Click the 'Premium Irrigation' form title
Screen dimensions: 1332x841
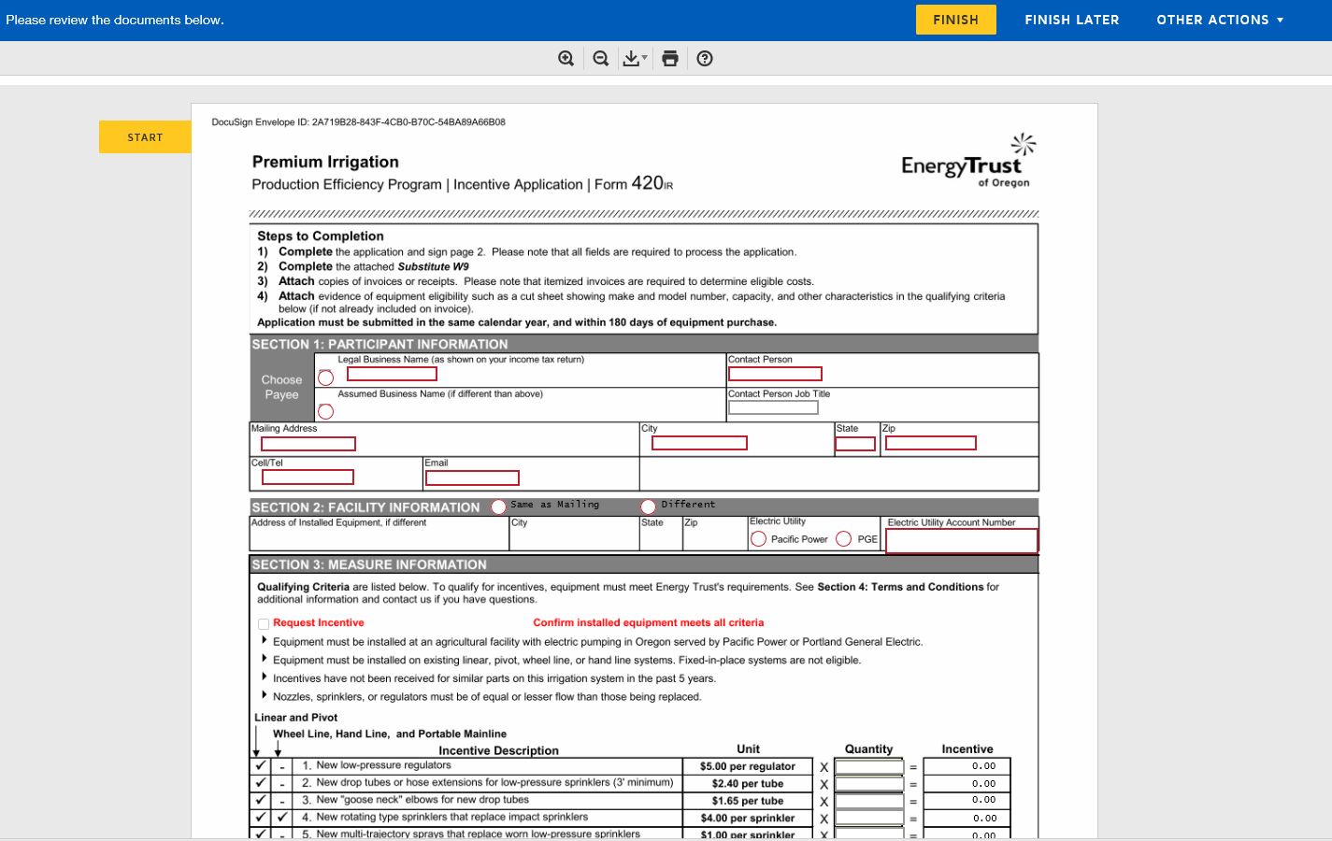coord(325,162)
